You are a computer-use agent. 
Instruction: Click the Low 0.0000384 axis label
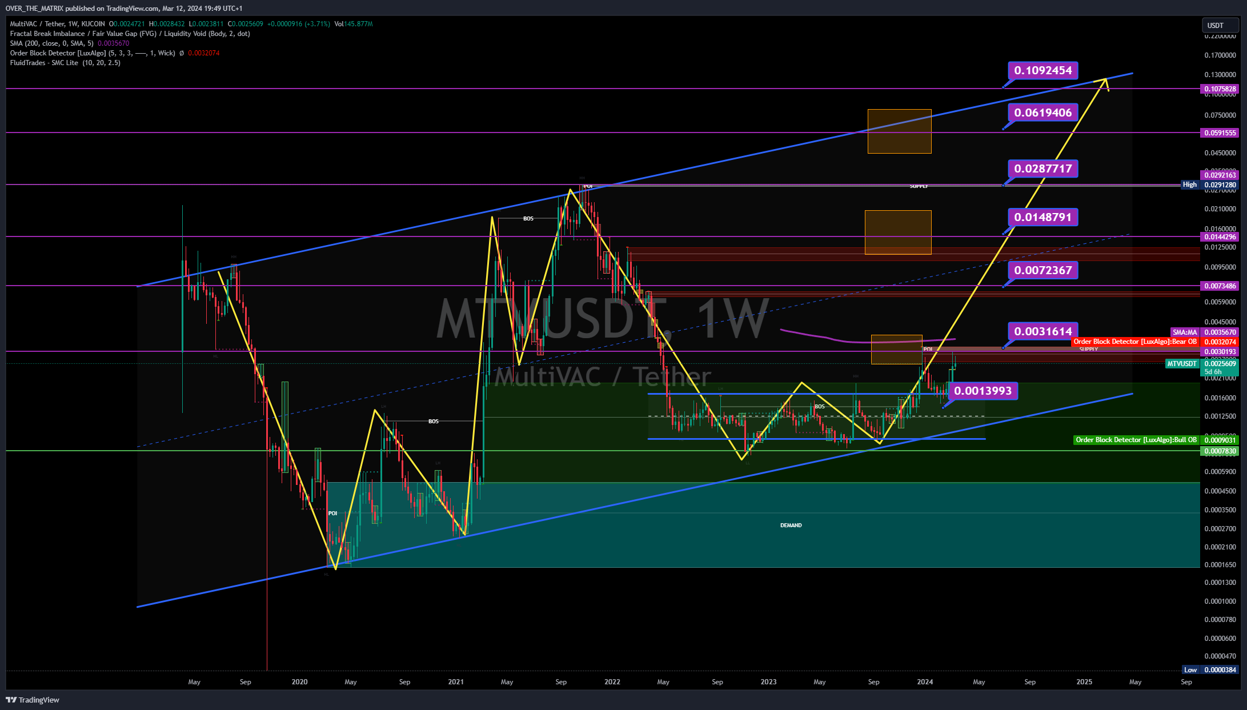[x=1210, y=670]
